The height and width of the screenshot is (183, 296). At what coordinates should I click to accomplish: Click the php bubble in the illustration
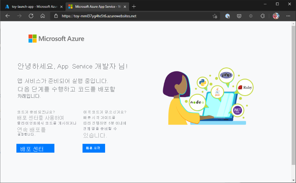tap(226, 75)
